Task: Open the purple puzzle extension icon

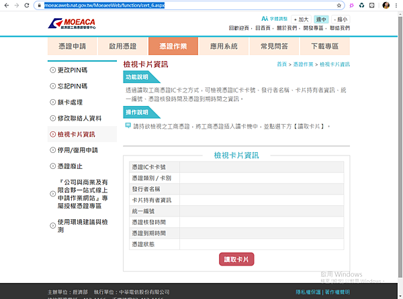Action: 351,5
